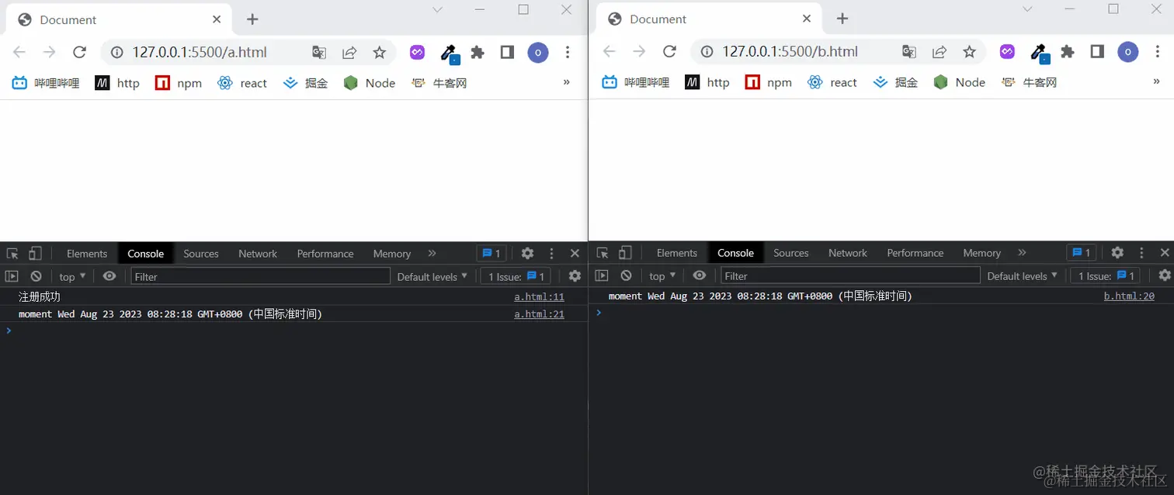Open npm bookmark in a.html window
This screenshot has height=495, width=1174.
click(x=179, y=83)
